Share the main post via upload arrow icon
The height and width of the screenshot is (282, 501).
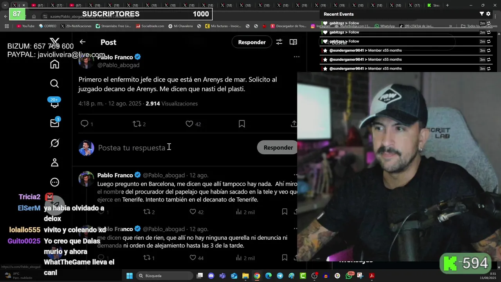[x=294, y=124]
